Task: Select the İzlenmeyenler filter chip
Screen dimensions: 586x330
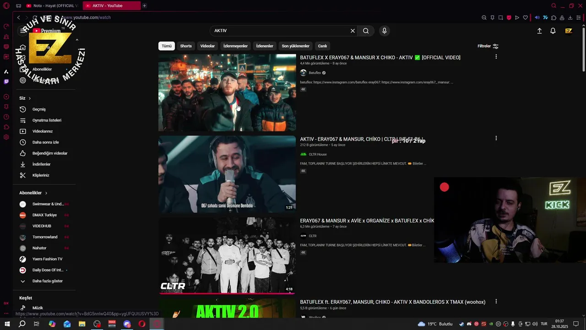Action: [x=235, y=46]
